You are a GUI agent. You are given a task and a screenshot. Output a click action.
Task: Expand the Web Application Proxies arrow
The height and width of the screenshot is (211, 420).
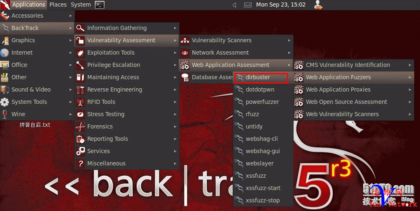pos(410,89)
